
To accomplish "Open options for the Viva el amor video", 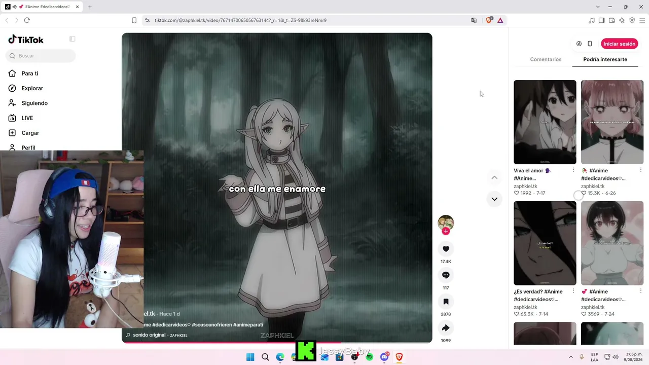I will (x=573, y=170).
